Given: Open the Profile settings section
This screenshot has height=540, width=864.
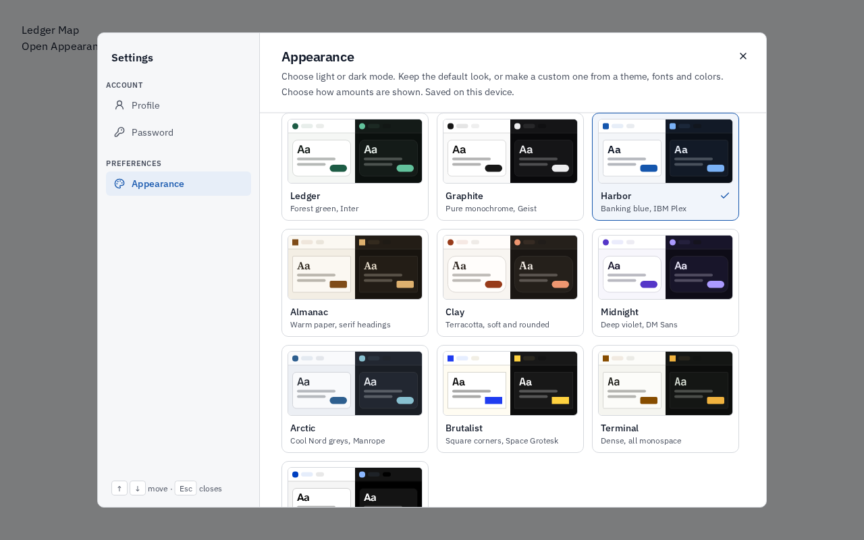Looking at the screenshot, I should click(x=178, y=105).
